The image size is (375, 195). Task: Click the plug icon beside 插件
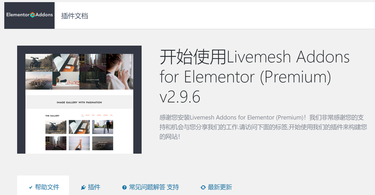pyautogui.click(x=83, y=188)
